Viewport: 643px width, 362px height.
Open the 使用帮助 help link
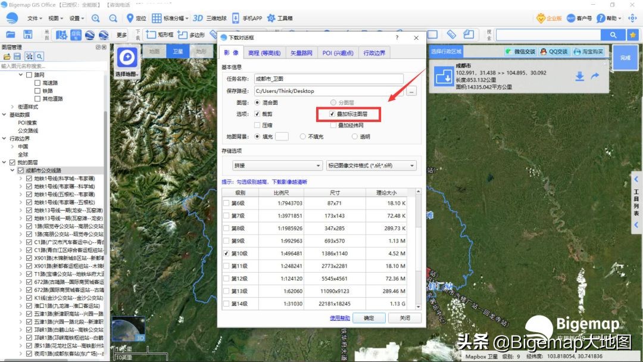click(x=339, y=317)
